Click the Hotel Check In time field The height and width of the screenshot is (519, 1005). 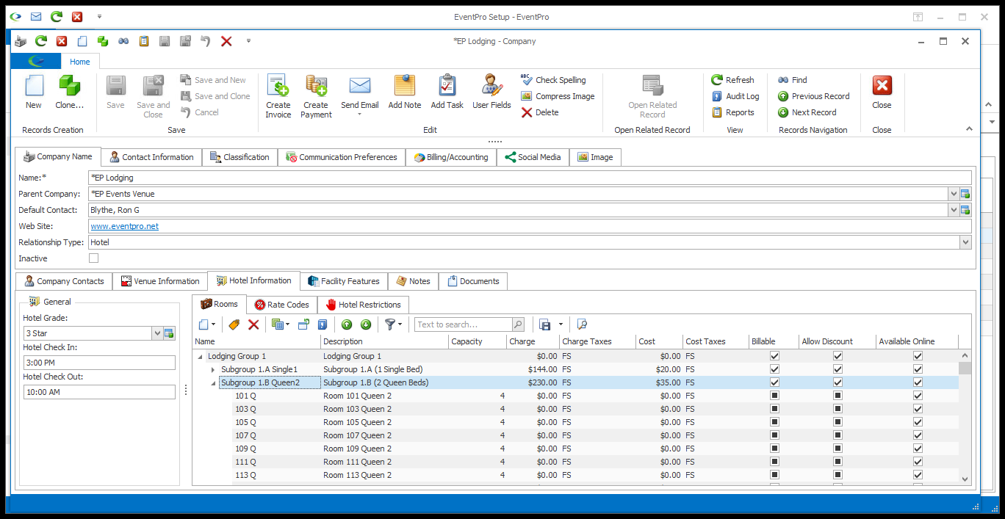(99, 363)
